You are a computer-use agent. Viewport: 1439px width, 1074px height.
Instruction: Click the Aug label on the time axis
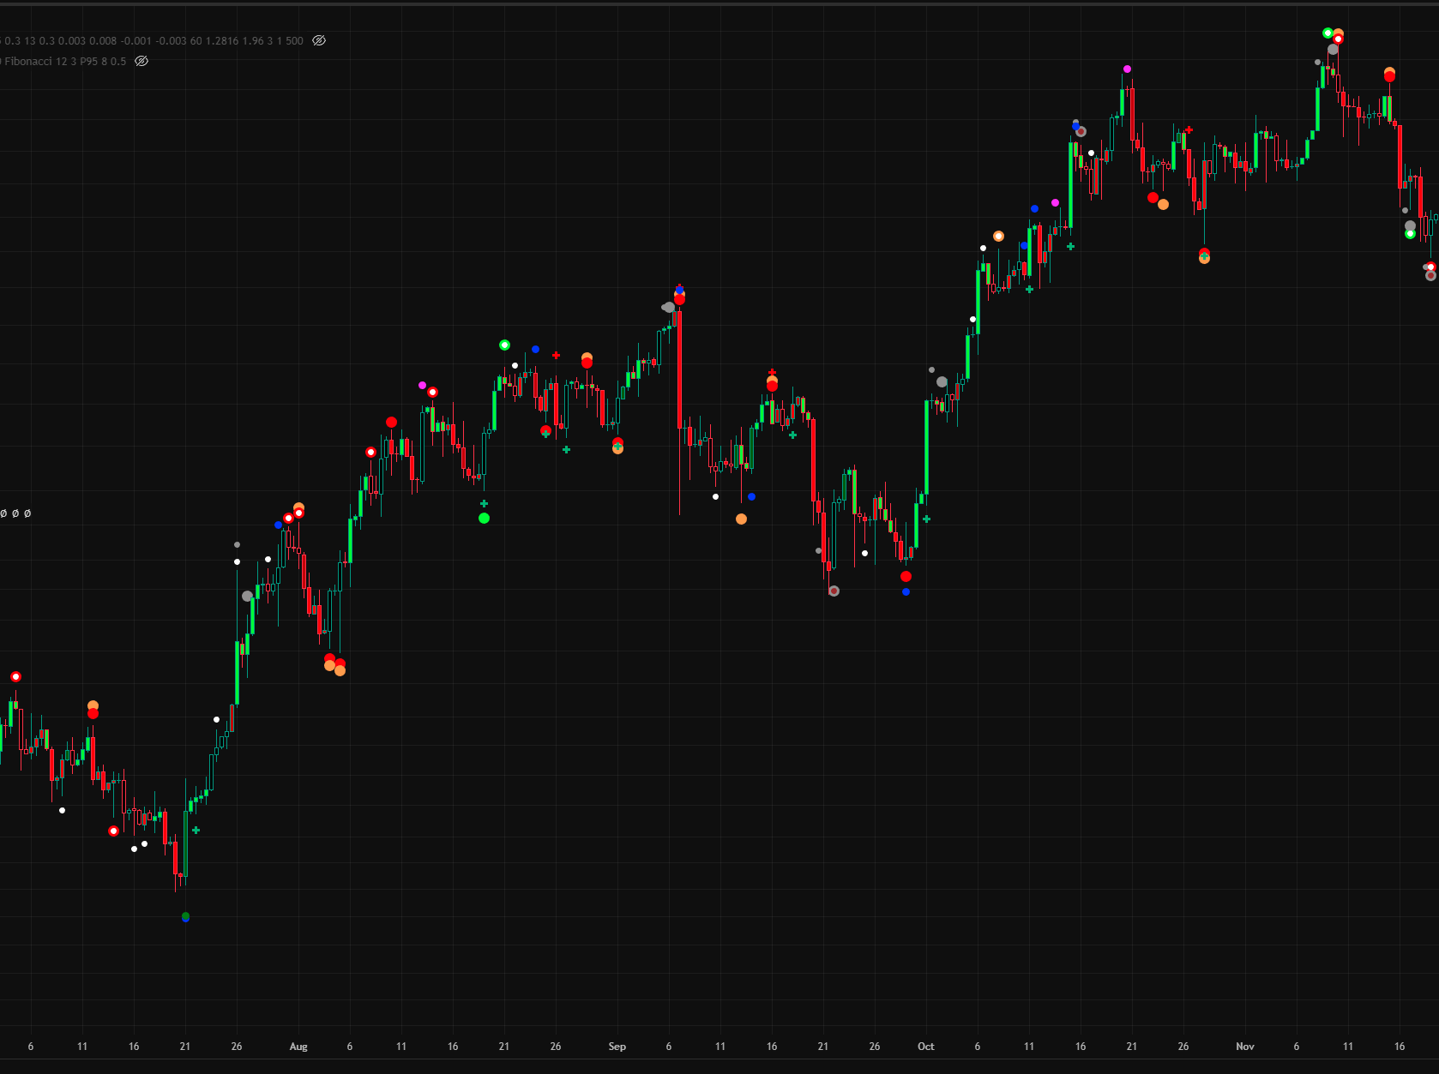(x=298, y=1047)
